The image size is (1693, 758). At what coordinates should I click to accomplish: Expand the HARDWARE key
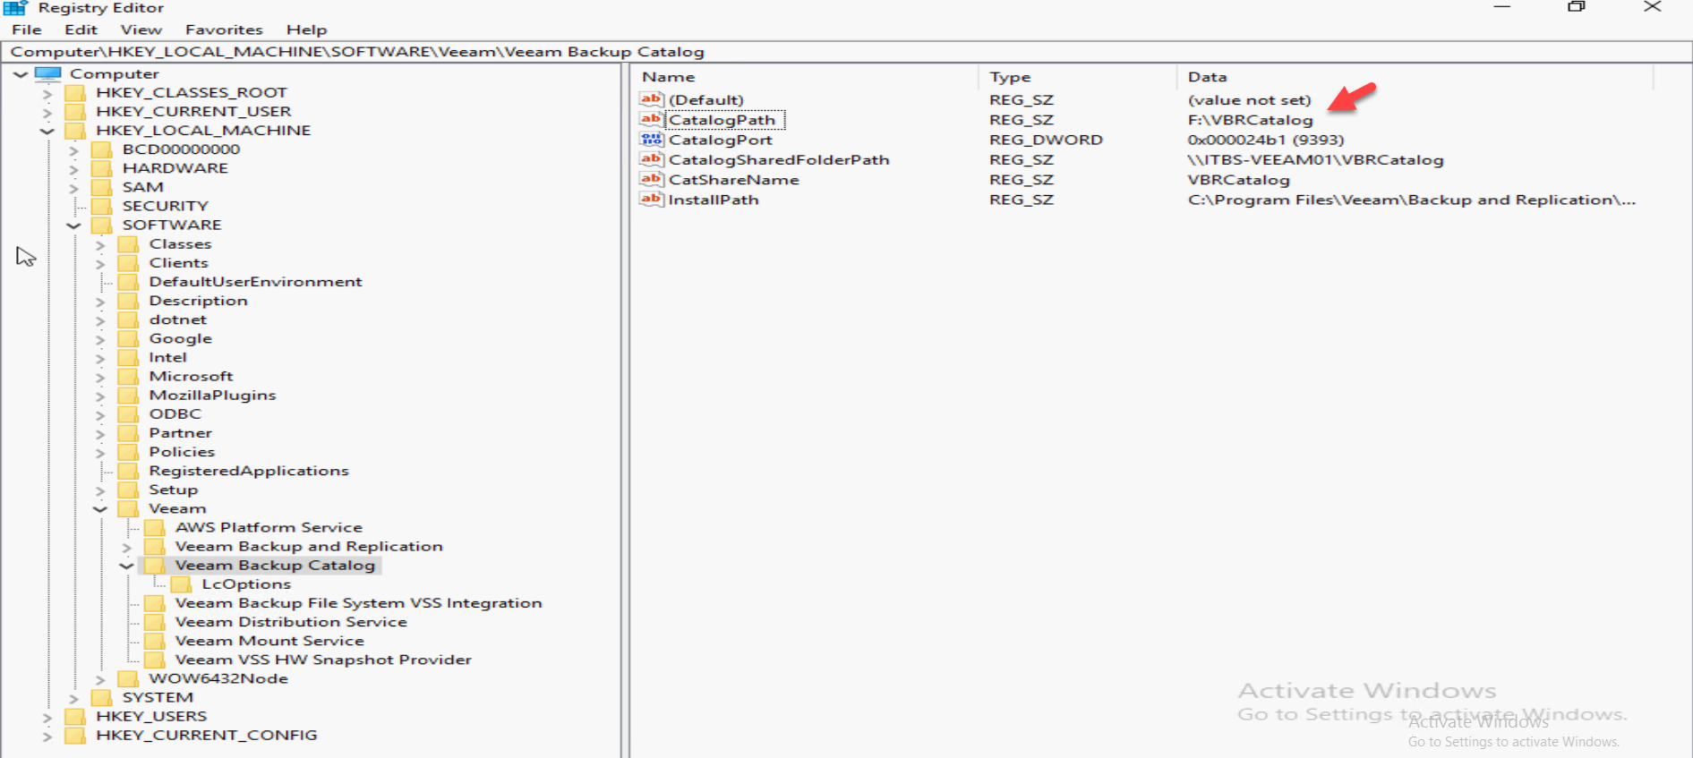click(x=73, y=169)
